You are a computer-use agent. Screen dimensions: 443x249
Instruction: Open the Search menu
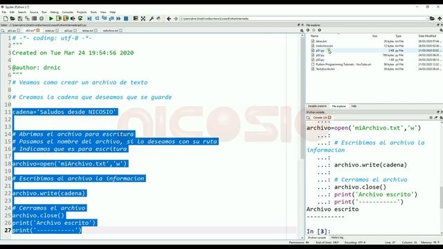tap(21, 12)
